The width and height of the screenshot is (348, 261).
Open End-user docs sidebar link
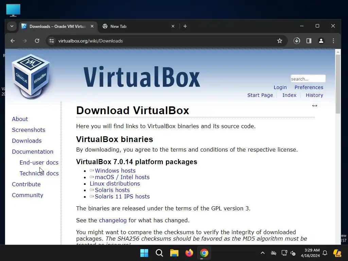[39, 162]
